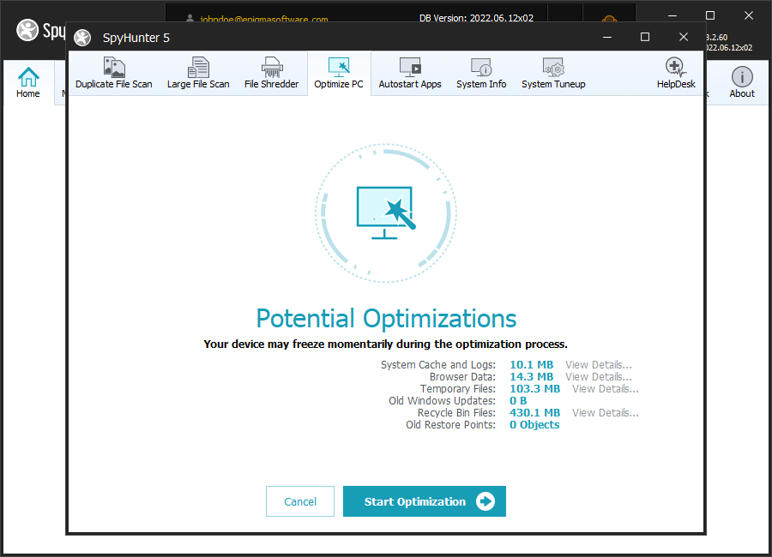Viewport: 772px width, 557px height.
Task: Click the Start Optimization button
Action: (x=425, y=502)
